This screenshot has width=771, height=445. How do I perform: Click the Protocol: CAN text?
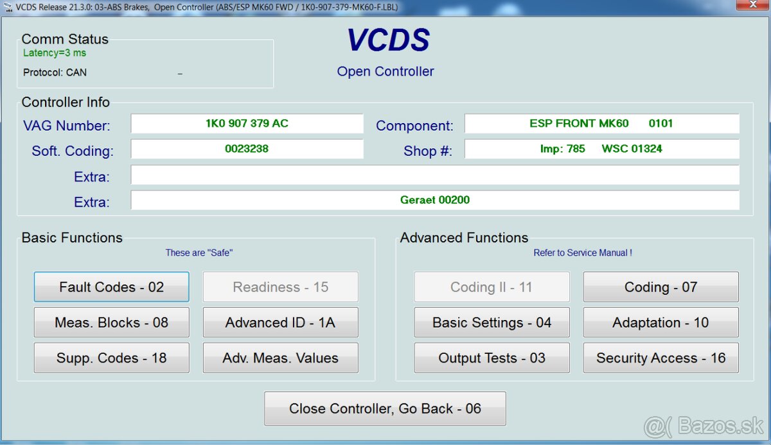(x=55, y=72)
